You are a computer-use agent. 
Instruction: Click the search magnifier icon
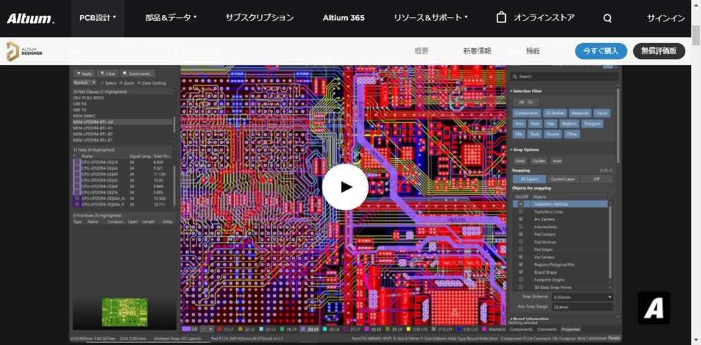607,18
